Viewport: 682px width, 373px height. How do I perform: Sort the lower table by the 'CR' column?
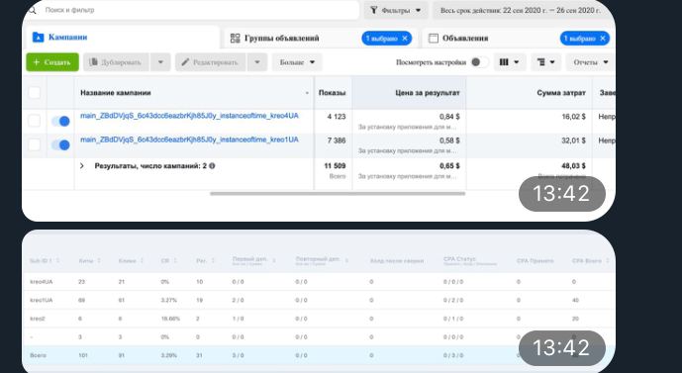click(x=168, y=261)
